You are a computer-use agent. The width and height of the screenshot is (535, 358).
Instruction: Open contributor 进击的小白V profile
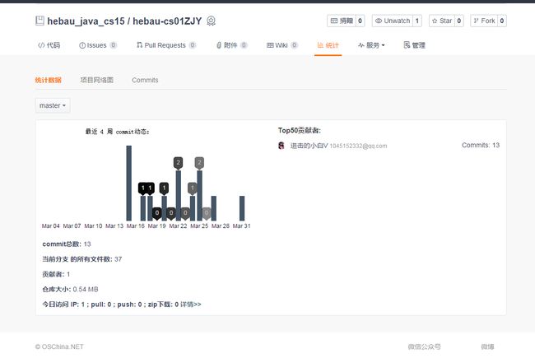click(309, 146)
